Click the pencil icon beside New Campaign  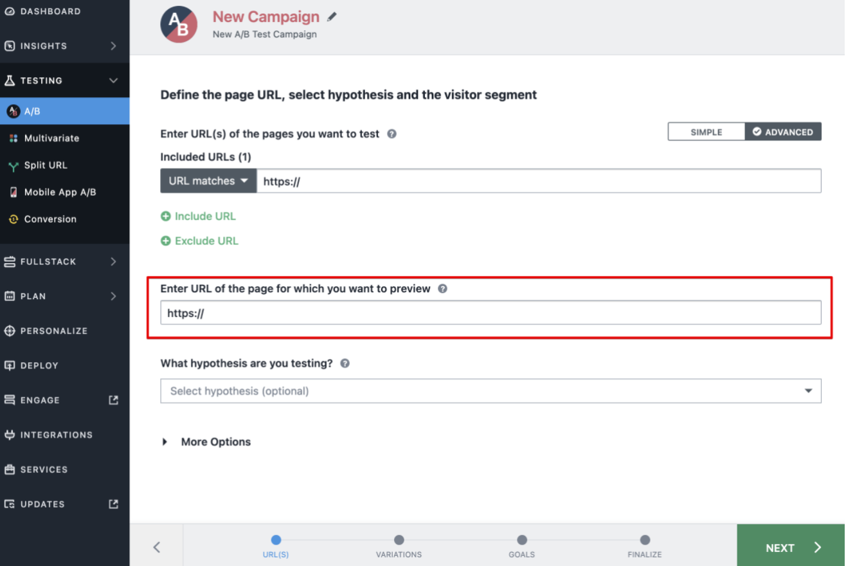[x=332, y=17]
